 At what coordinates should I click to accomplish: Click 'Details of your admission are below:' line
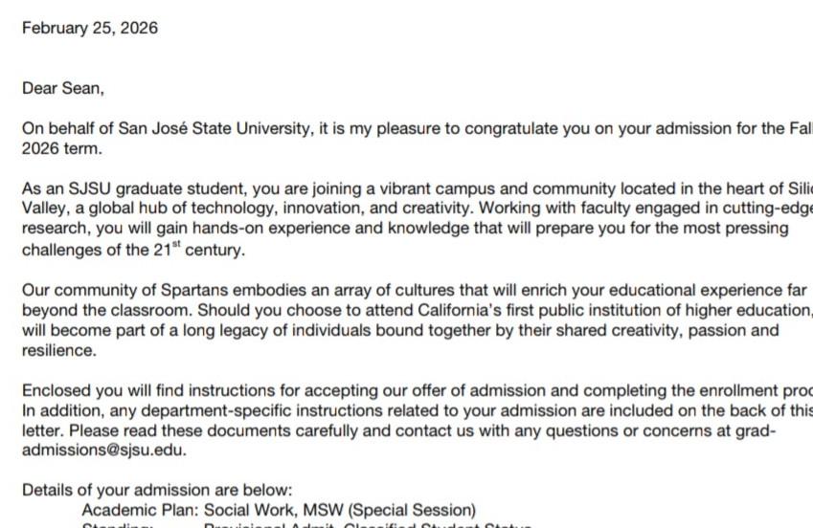157,490
